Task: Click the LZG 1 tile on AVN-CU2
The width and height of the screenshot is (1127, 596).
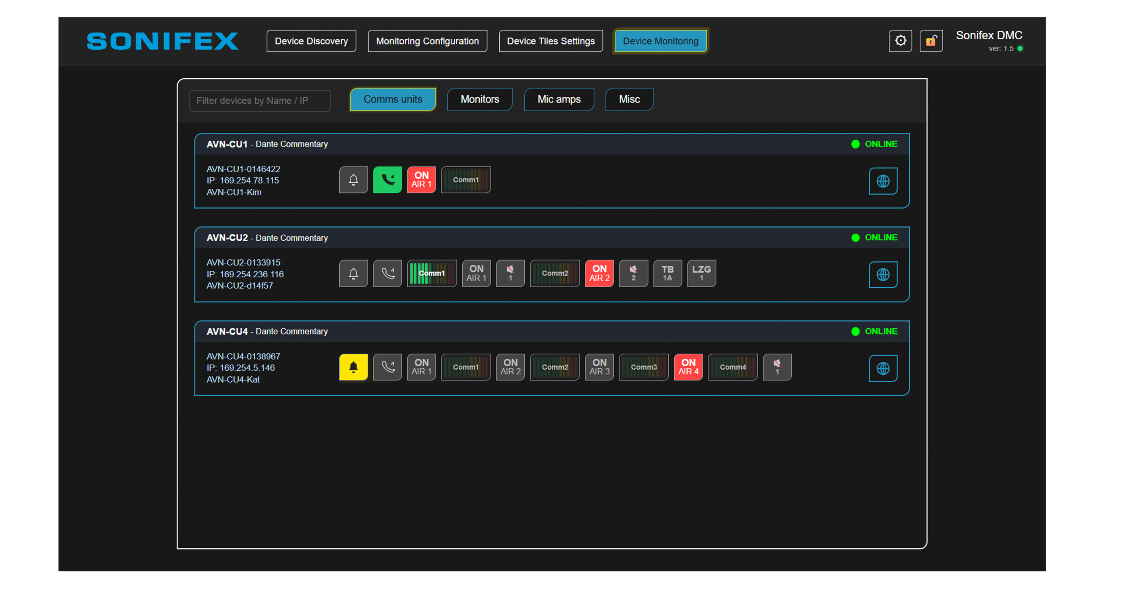Action: [x=702, y=273]
